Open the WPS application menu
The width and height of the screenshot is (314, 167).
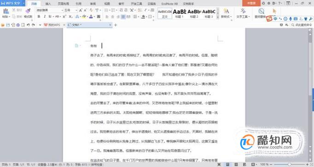[x=12, y=3]
